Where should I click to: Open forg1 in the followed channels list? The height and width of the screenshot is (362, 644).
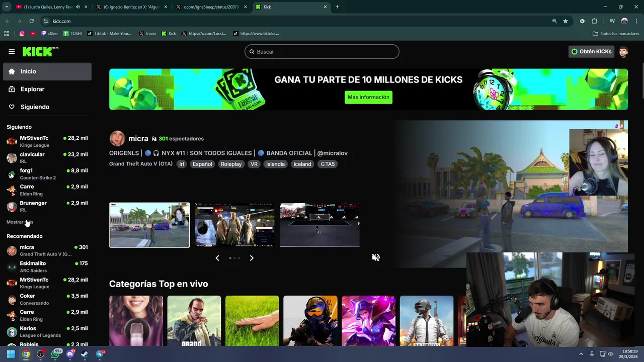pos(47,174)
